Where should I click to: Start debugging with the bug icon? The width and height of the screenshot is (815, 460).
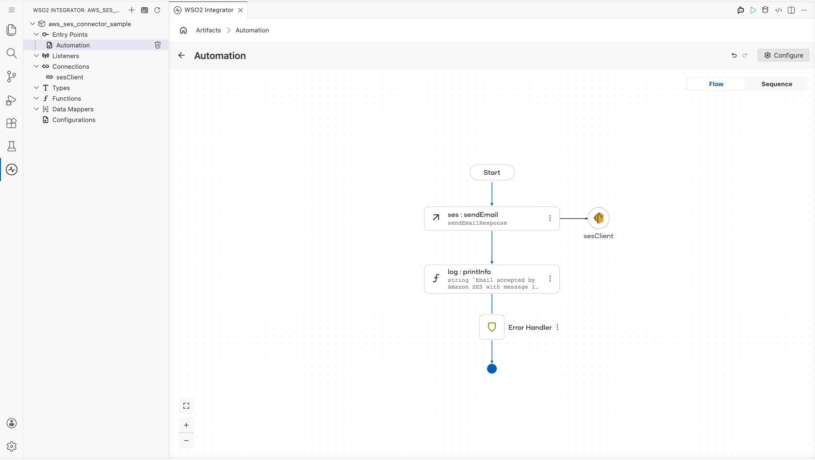pyautogui.click(x=766, y=10)
